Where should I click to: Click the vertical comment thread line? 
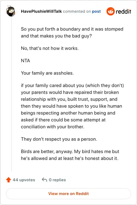(11, 94)
